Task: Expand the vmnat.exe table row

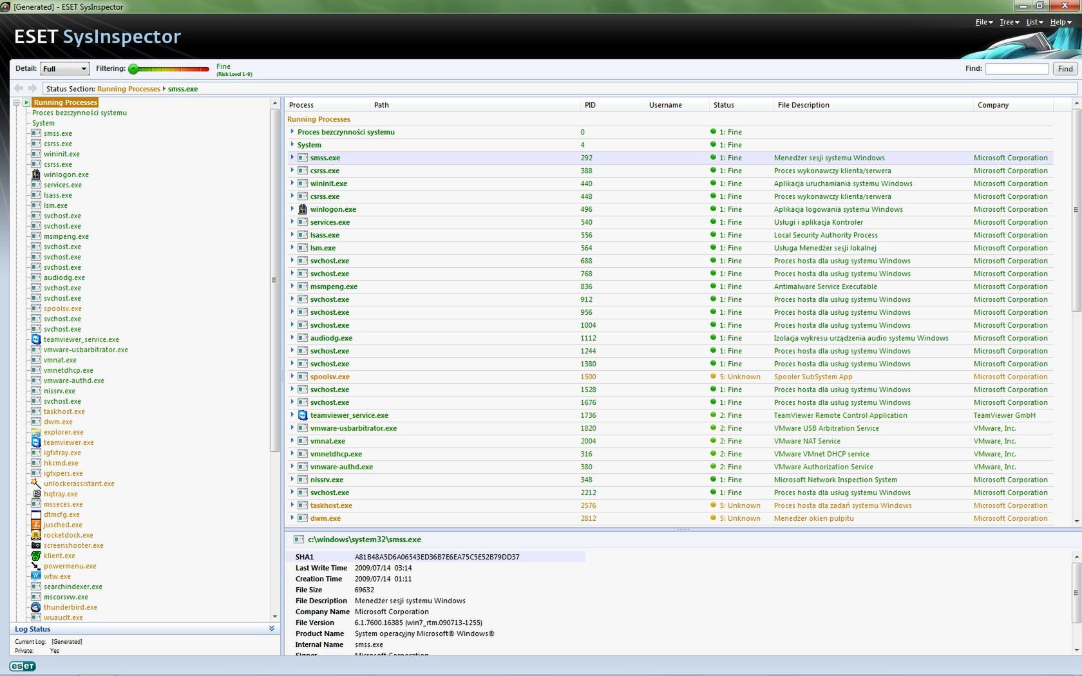Action: (292, 440)
